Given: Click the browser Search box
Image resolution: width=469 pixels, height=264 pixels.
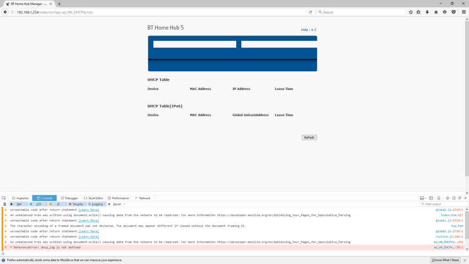Looking at the screenshot, I should click(361, 12).
